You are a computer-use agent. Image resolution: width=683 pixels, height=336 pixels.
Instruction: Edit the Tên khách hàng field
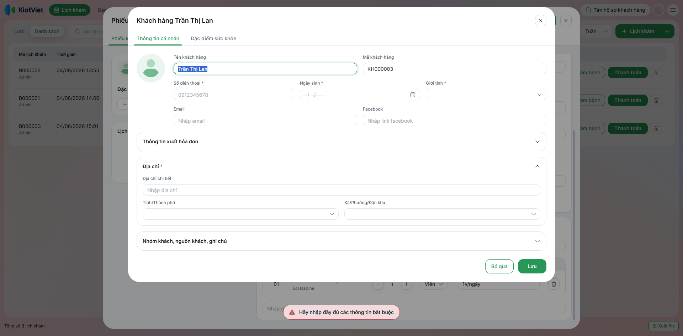coord(265,69)
